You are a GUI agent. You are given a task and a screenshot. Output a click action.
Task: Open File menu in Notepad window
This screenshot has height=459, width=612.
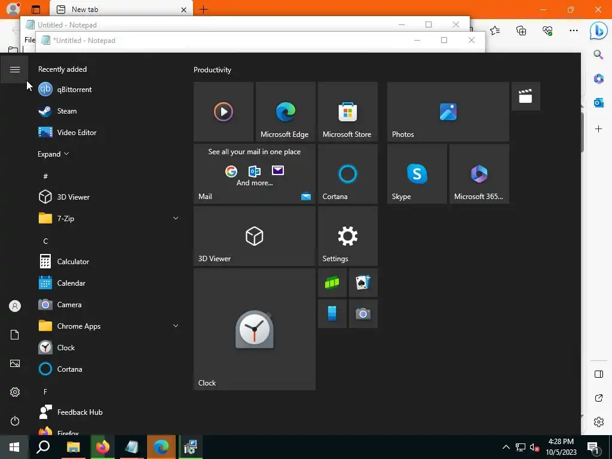(30, 40)
